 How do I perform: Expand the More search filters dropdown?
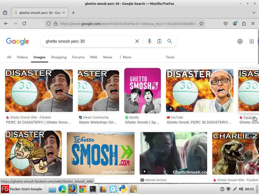125,57
